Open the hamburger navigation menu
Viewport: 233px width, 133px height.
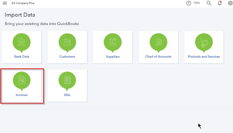(5, 3)
